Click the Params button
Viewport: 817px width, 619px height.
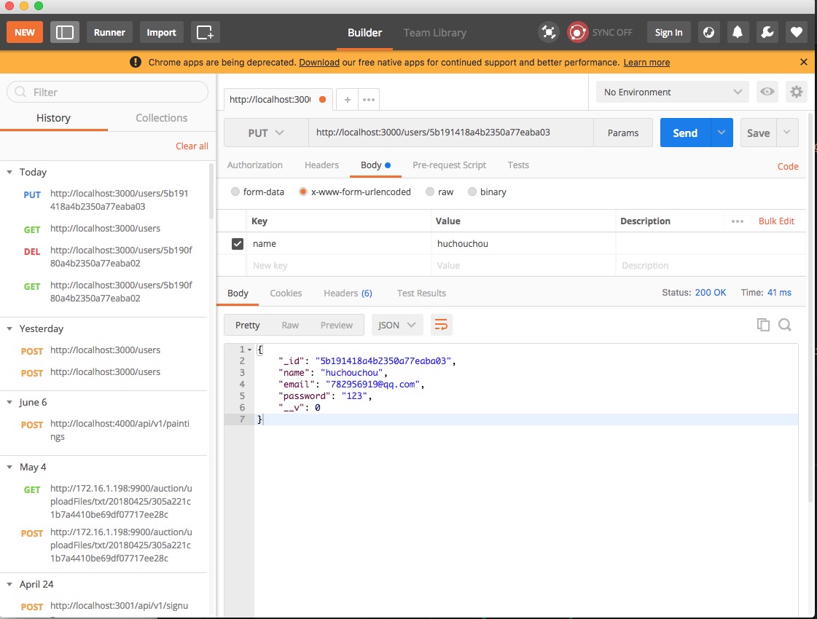622,133
